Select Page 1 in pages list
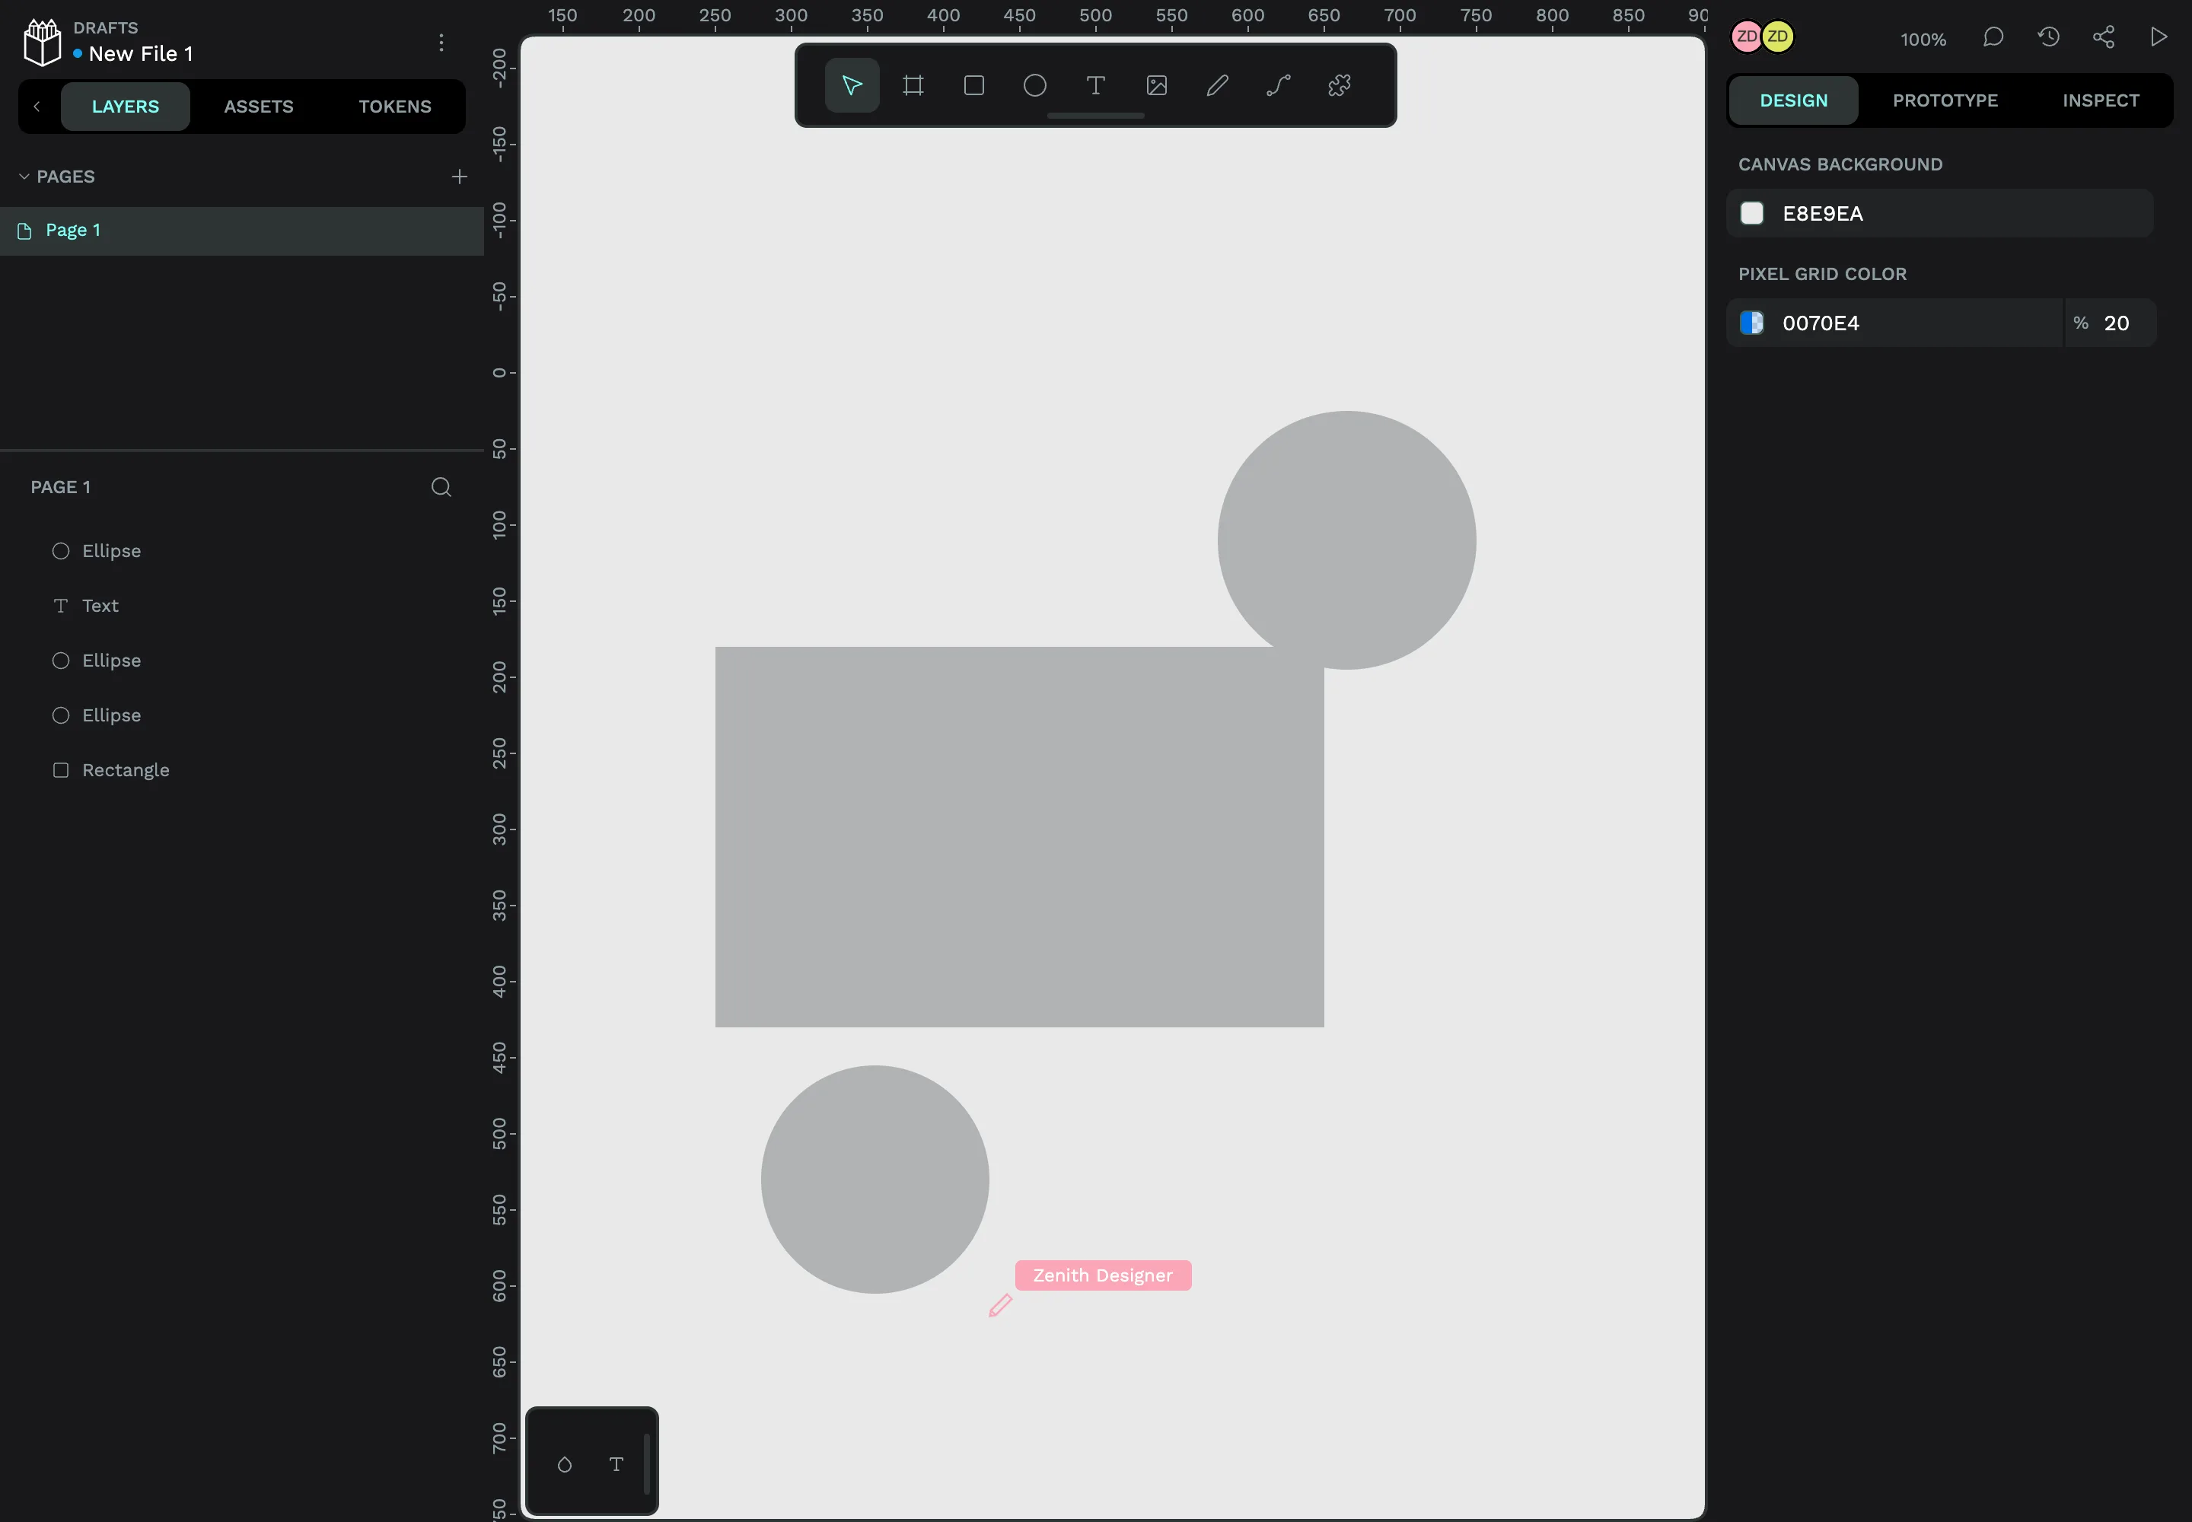 (x=242, y=231)
